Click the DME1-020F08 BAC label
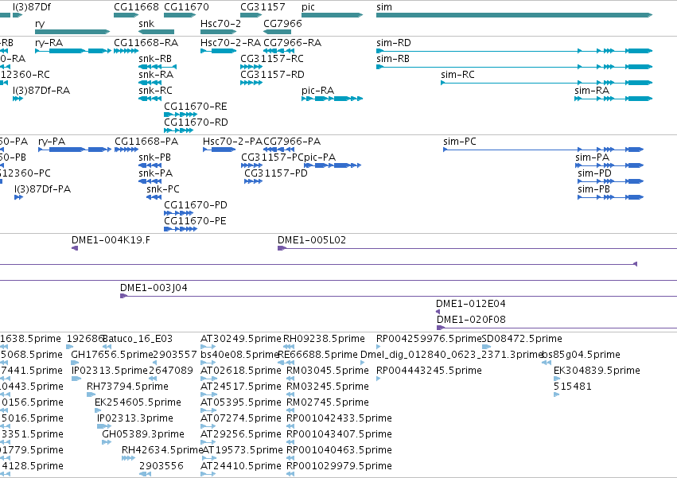Image resolution: width=677 pixels, height=478 pixels. [x=471, y=320]
